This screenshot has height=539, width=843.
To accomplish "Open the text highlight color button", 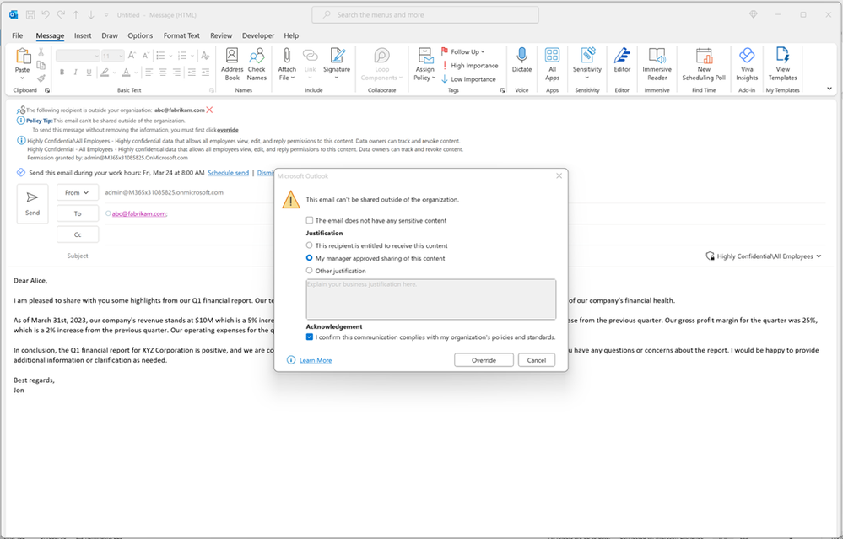I will [x=105, y=72].
